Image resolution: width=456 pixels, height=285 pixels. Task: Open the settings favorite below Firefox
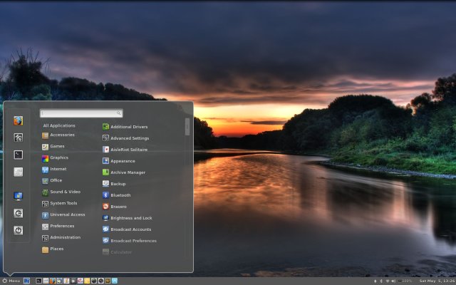pos(19,138)
